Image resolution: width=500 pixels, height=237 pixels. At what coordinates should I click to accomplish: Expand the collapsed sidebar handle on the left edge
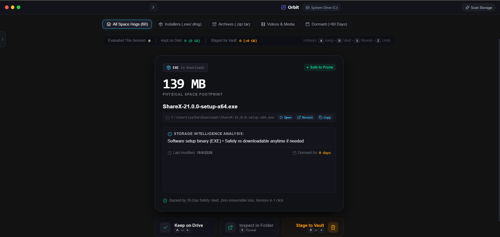point(3,39)
